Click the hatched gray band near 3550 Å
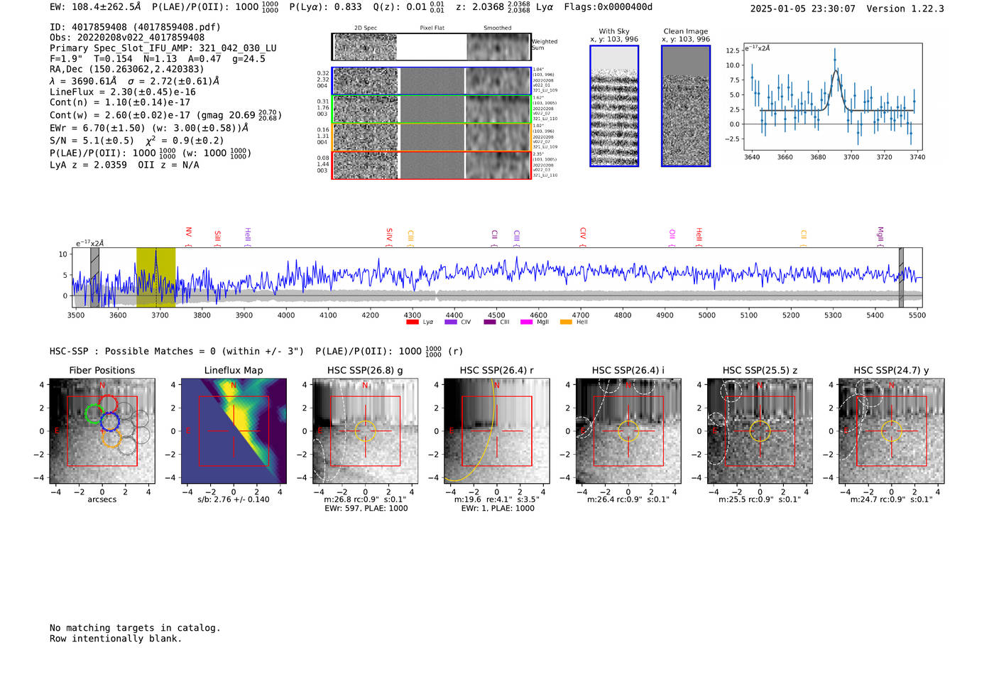 coord(94,277)
